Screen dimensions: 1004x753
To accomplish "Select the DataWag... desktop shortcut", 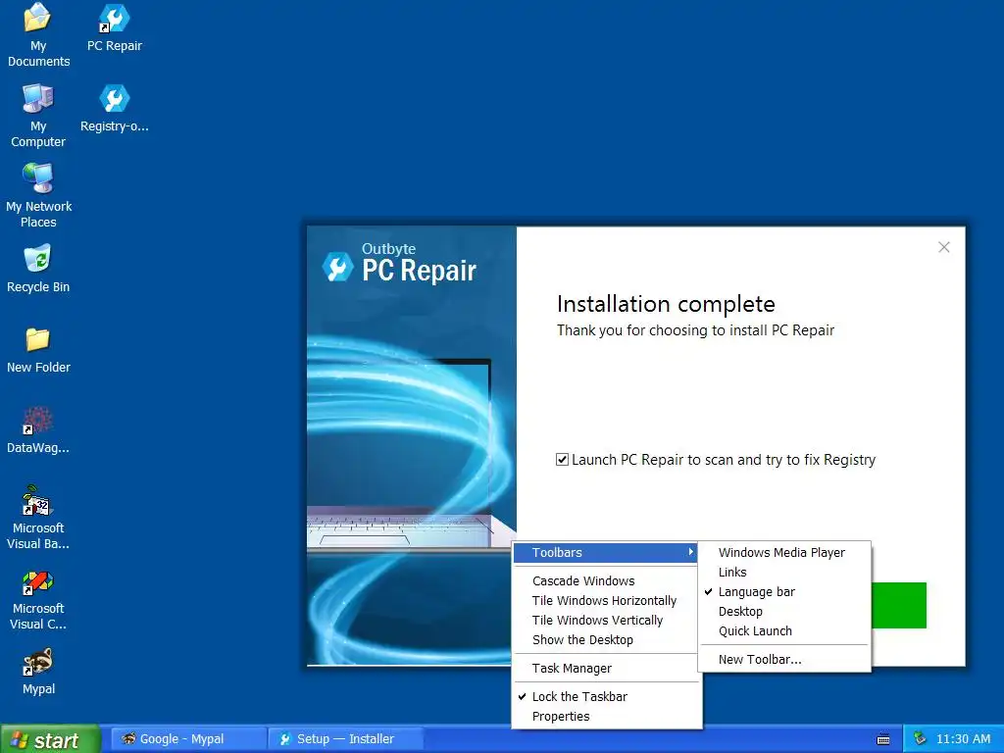I will (x=38, y=430).
